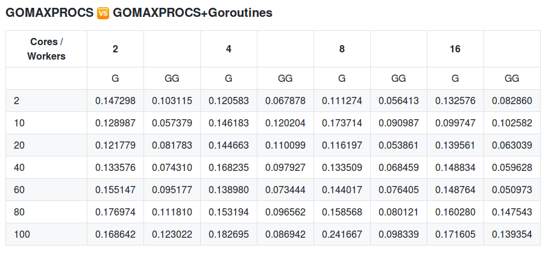Click value 0.144663 in the table
Image resolution: width=554 pixels, height=254 pixels.
point(228,145)
